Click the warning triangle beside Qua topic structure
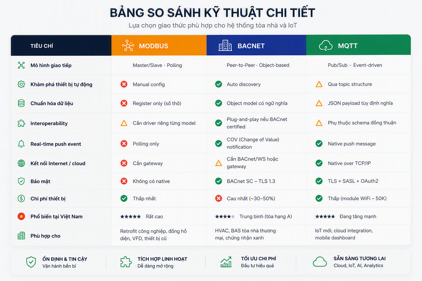This screenshot has height=281, width=422. 319,84
